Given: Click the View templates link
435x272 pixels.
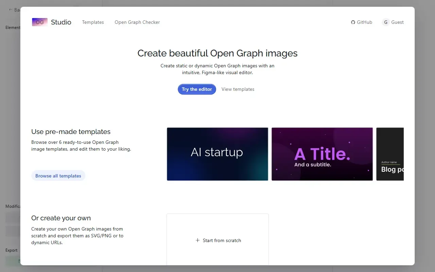Looking at the screenshot, I should click(x=238, y=89).
